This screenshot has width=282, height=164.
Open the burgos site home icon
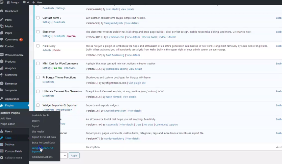coord(8,2)
